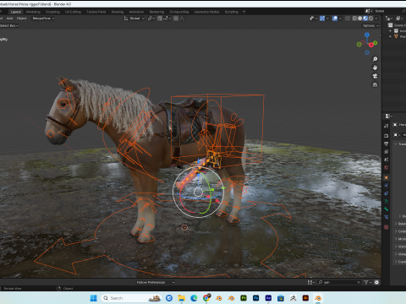Screen dimensions: 406x304
Task: Open the Follow Preferences dropdown
Action: point(156,282)
